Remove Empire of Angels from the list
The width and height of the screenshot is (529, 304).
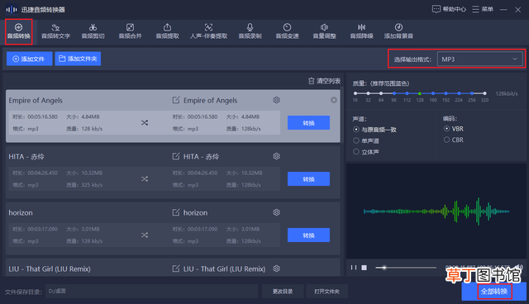point(334,100)
